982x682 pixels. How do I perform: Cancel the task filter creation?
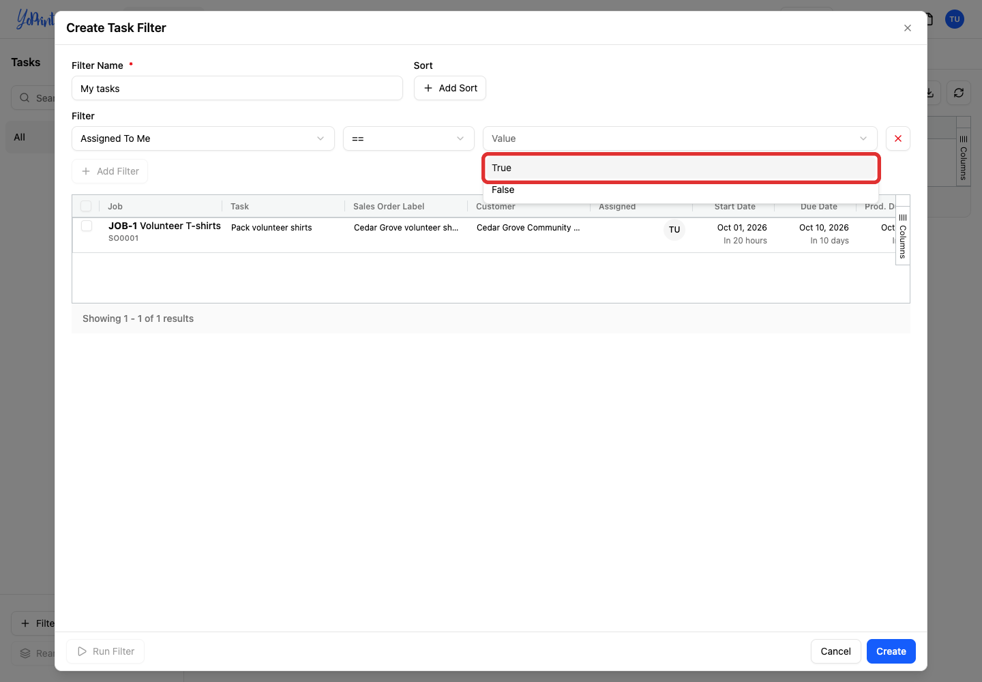835,651
